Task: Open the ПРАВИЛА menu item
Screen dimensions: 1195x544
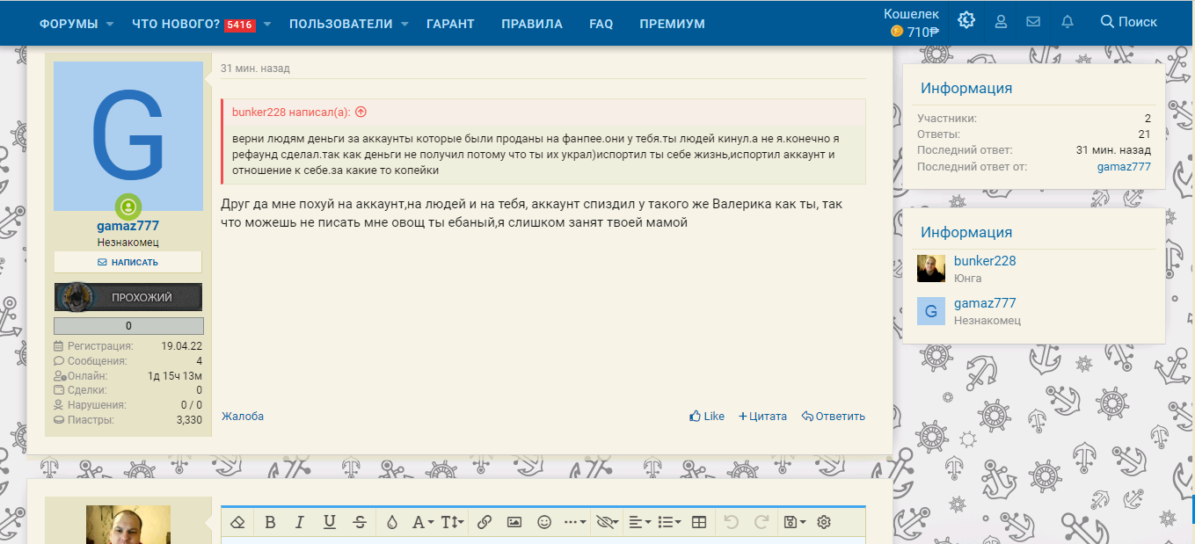Action: pos(532,24)
